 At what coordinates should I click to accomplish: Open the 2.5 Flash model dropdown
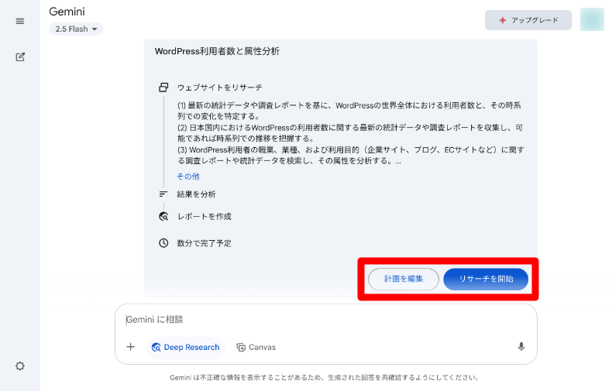(x=76, y=29)
